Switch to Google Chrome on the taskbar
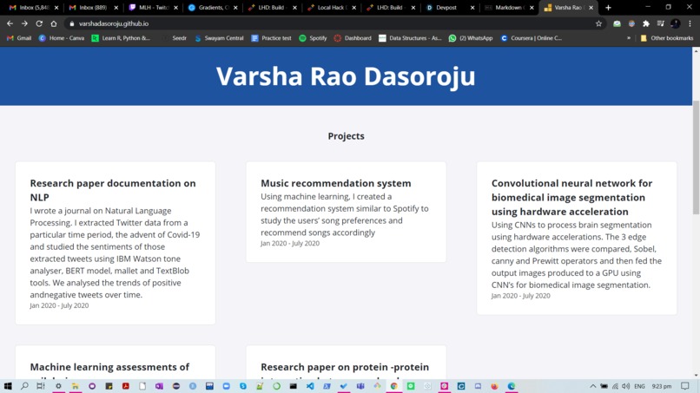700x393 pixels. pyautogui.click(x=393, y=386)
